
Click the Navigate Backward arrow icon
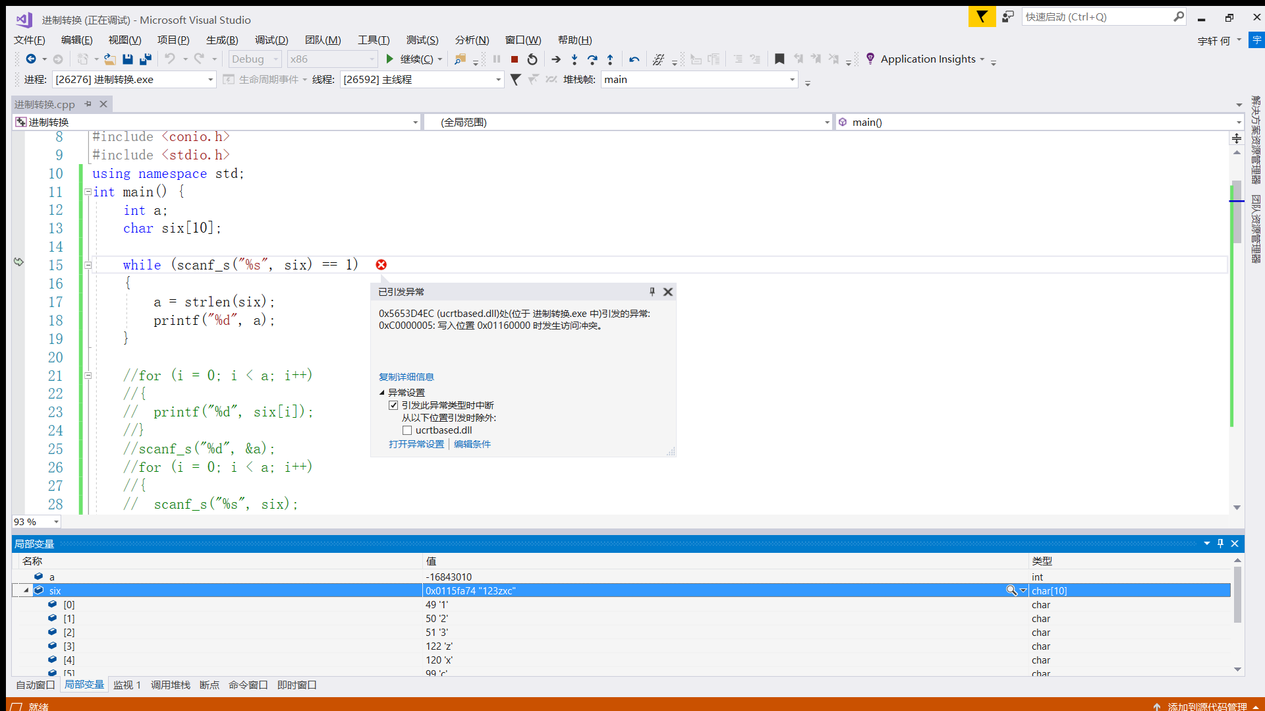click(31, 59)
